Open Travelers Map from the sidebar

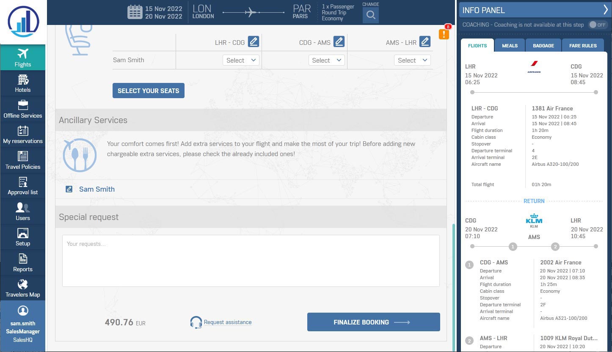(23, 289)
